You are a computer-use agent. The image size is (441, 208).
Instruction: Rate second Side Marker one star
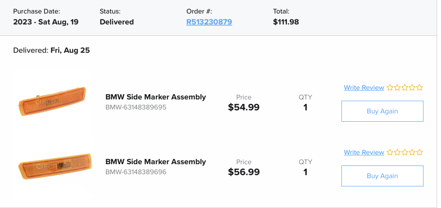coord(390,153)
